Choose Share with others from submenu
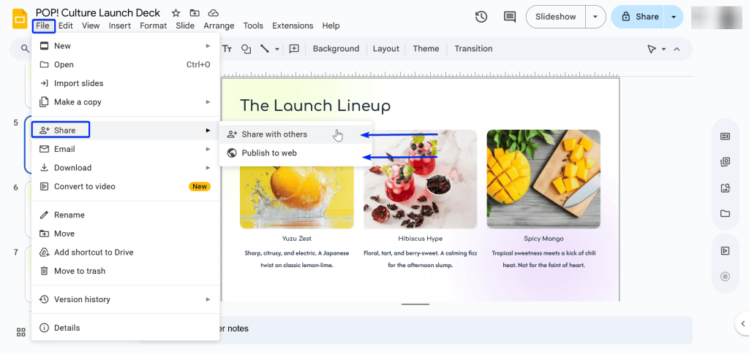This screenshot has width=749, height=354. pos(274,134)
